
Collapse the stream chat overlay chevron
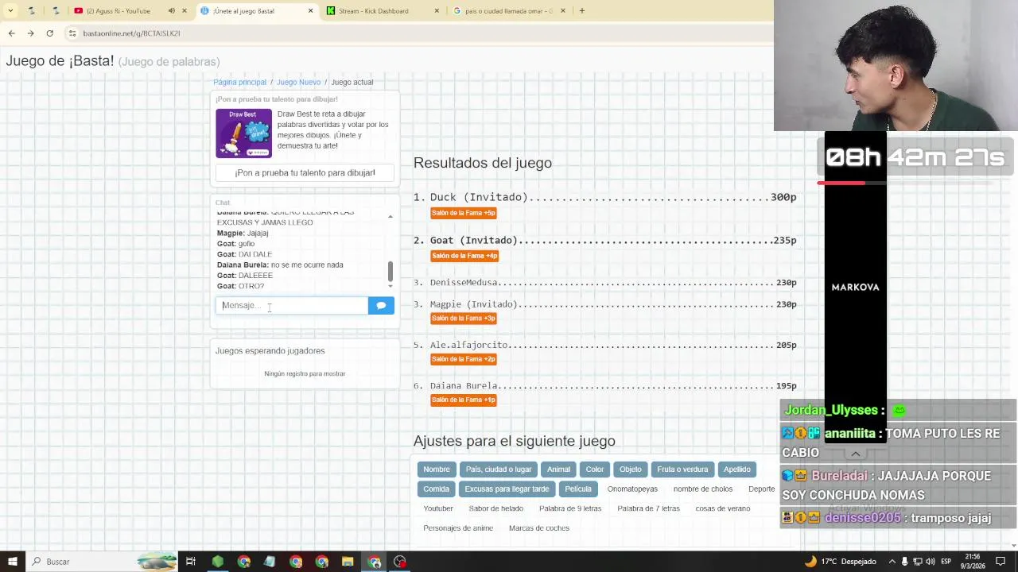pos(855,454)
